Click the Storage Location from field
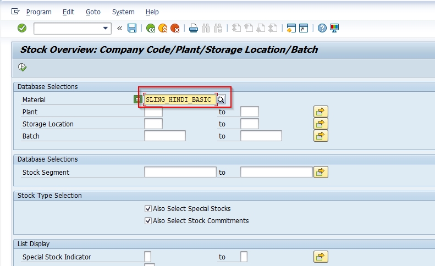 click(153, 124)
